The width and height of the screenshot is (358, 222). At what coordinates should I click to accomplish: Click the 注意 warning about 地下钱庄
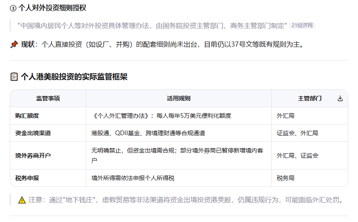tap(186, 200)
